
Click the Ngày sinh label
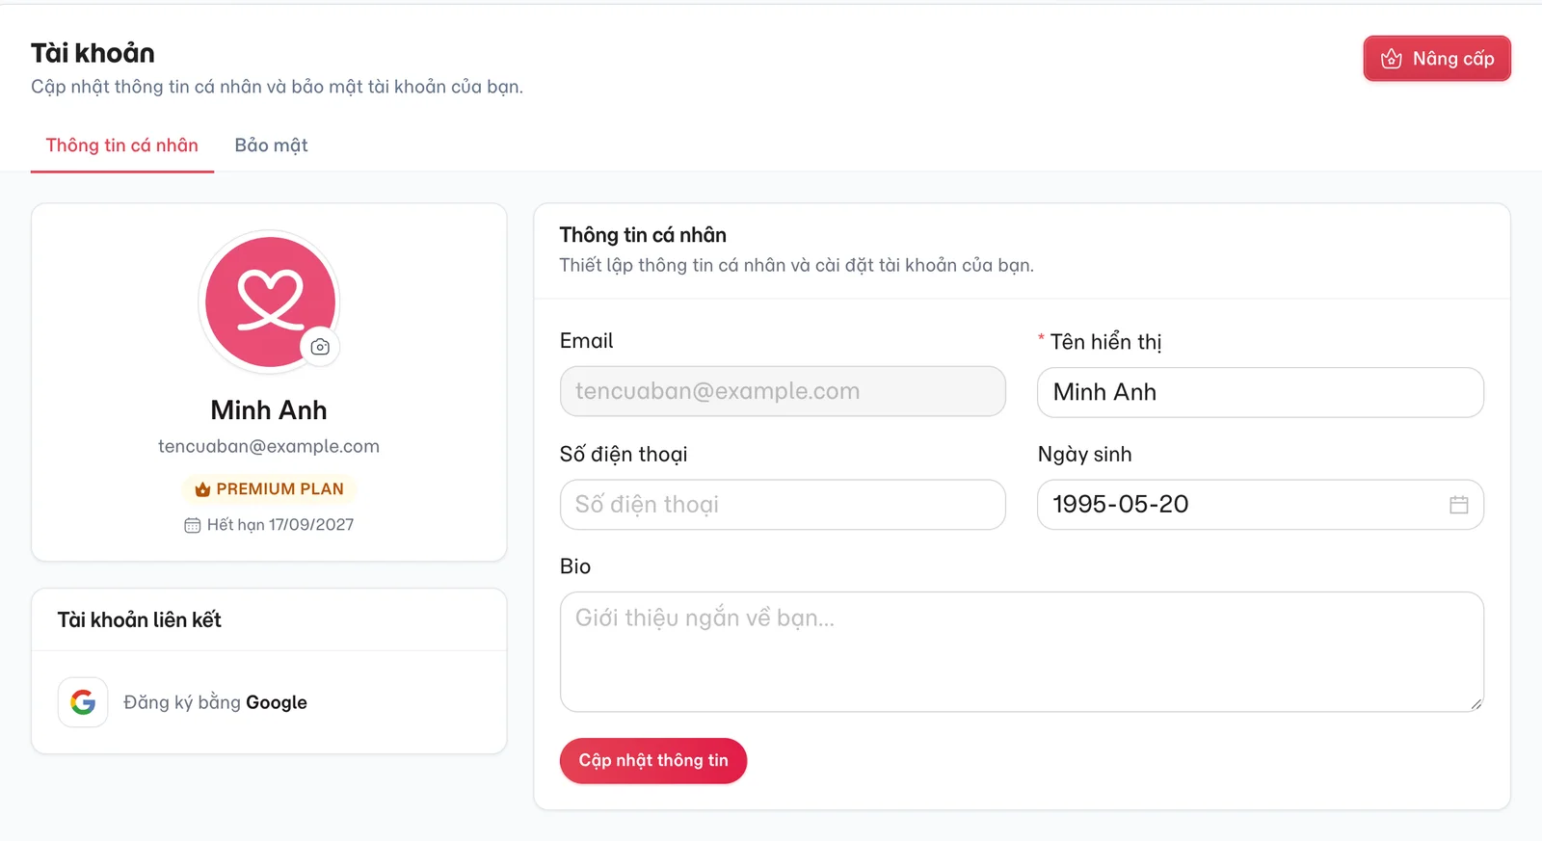pos(1085,454)
